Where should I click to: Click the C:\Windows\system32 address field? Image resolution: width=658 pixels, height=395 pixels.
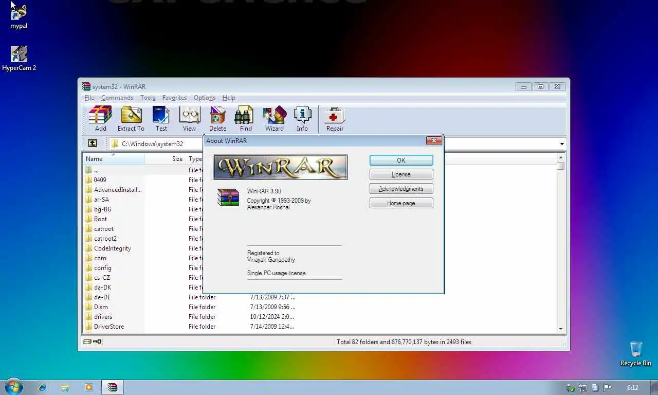[x=337, y=144]
